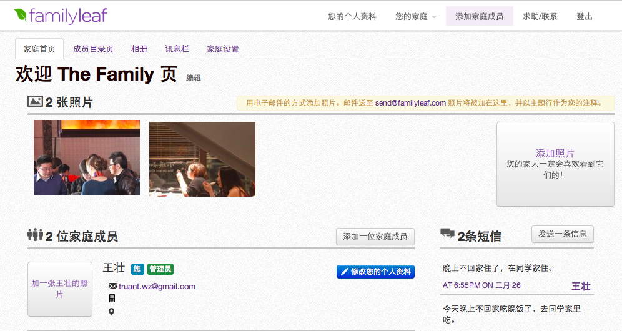Switch to the 成员目录页 tab
Screen dimensions: 622x331
pos(93,49)
